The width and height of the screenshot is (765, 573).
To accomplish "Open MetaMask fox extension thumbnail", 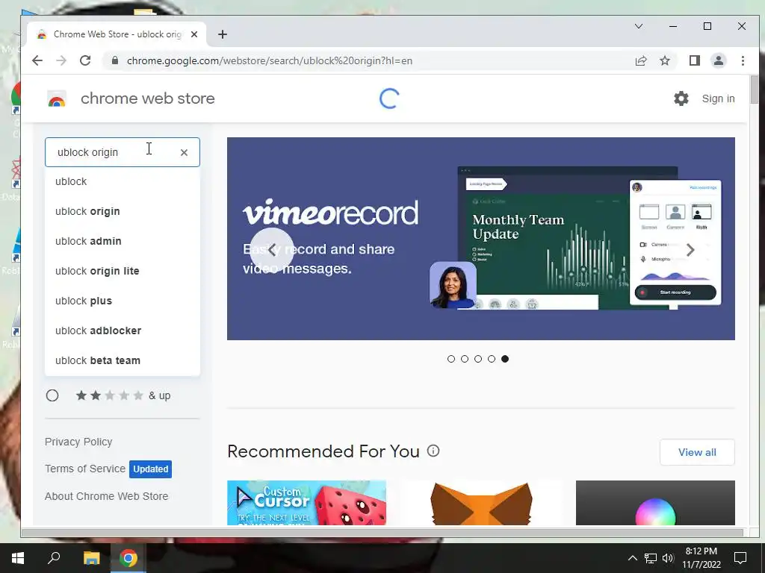I will pos(481,503).
